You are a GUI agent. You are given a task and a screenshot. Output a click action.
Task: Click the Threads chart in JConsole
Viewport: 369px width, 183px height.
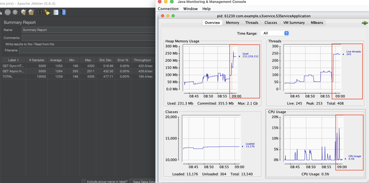click(x=312, y=68)
